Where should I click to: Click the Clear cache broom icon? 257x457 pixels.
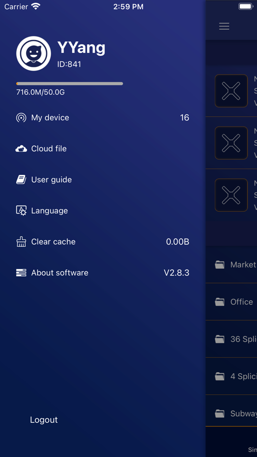click(21, 241)
